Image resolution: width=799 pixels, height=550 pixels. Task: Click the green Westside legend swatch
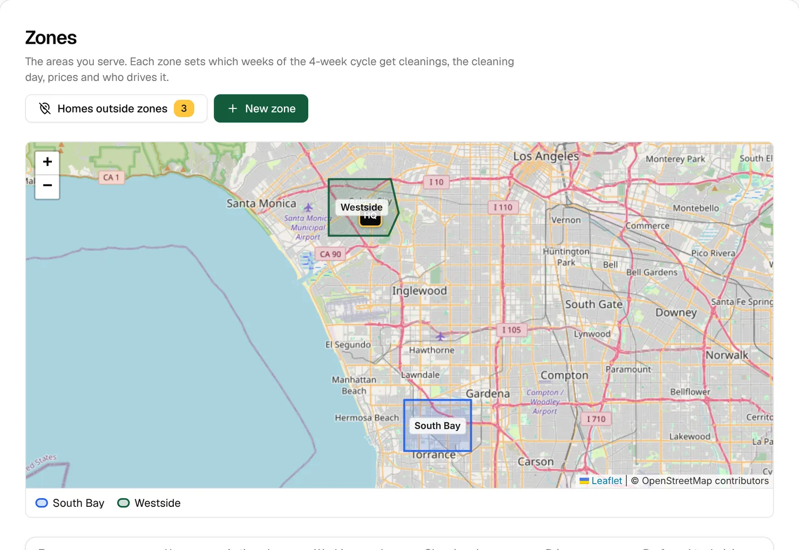pyautogui.click(x=124, y=503)
